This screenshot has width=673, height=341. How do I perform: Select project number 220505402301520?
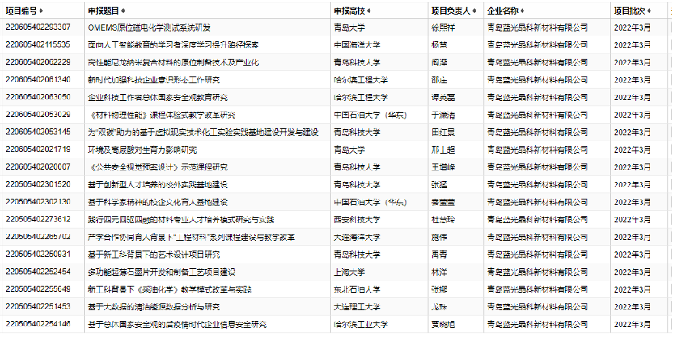point(38,184)
